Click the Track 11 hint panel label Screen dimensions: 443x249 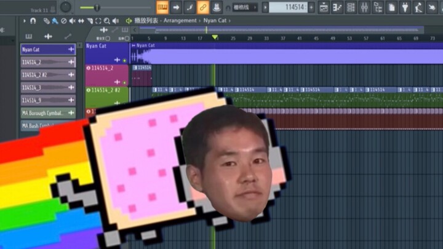(x=39, y=10)
